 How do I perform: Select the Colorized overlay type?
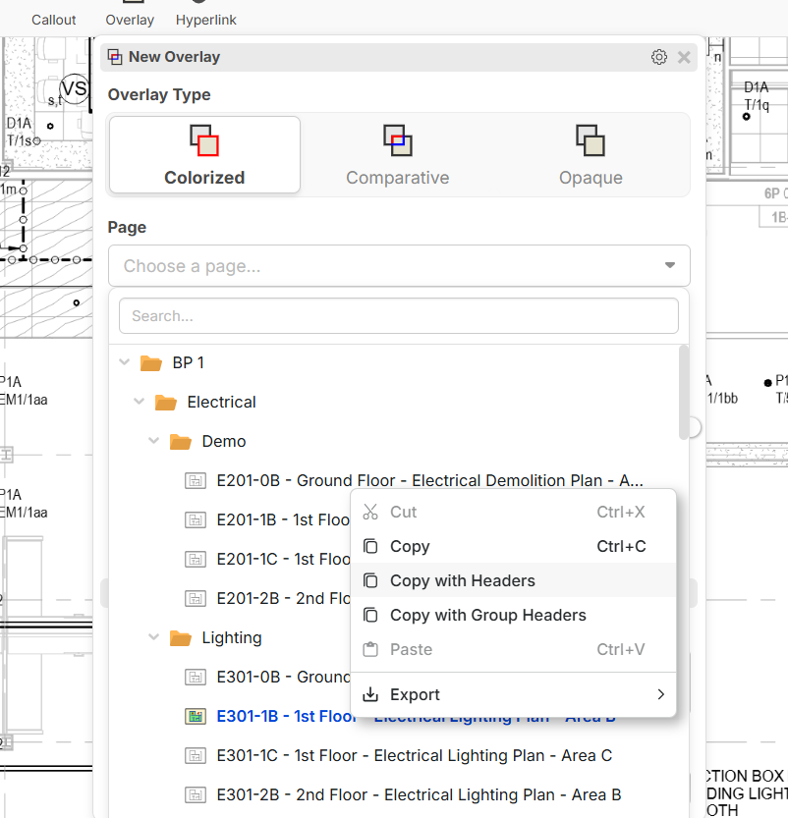204,155
